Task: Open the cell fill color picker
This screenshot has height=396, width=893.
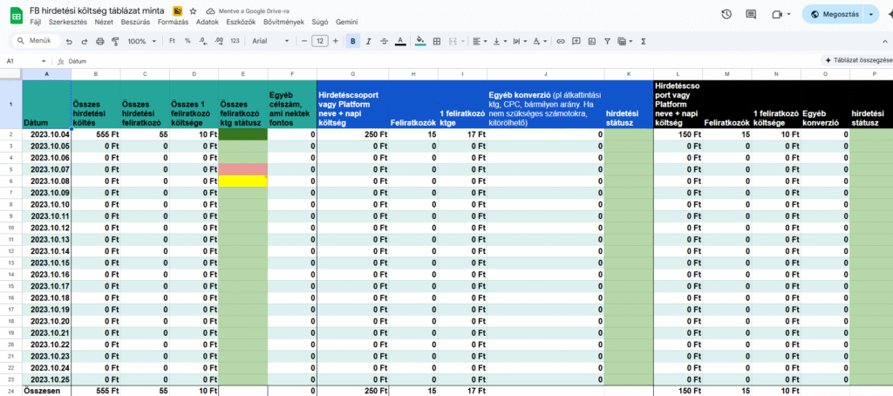Action: click(x=420, y=41)
